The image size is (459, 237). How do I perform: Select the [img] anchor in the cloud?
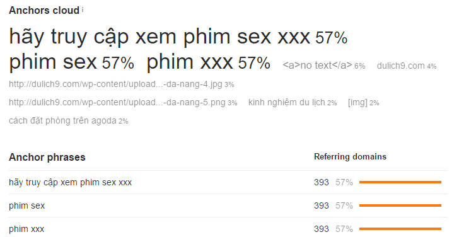pyautogui.click(x=357, y=102)
